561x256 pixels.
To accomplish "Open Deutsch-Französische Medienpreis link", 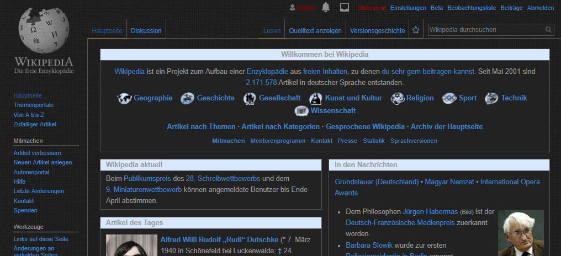I will [x=400, y=223].
